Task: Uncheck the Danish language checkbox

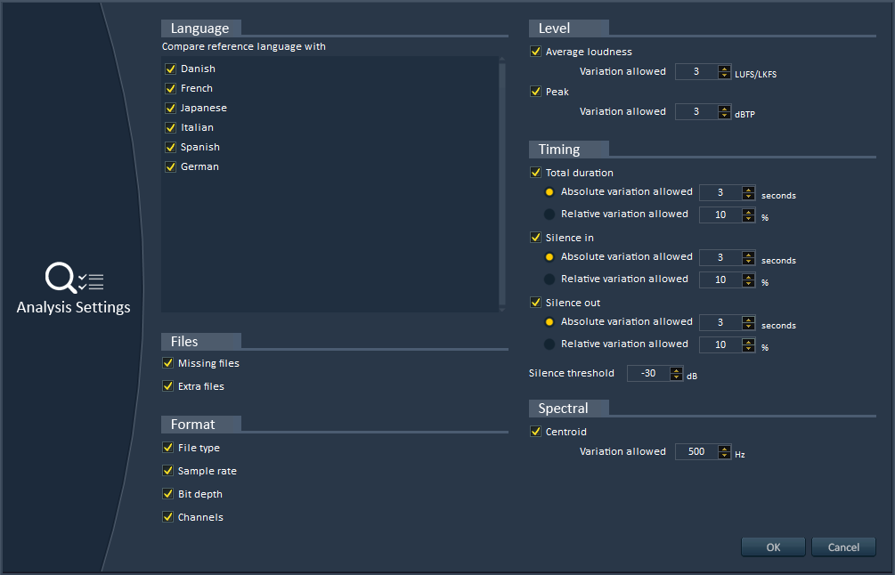Action: pyautogui.click(x=170, y=69)
